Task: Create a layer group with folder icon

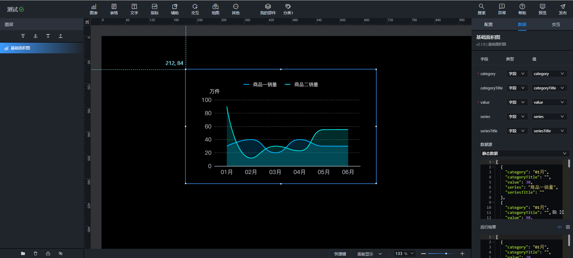Action: [x=23, y=254]
